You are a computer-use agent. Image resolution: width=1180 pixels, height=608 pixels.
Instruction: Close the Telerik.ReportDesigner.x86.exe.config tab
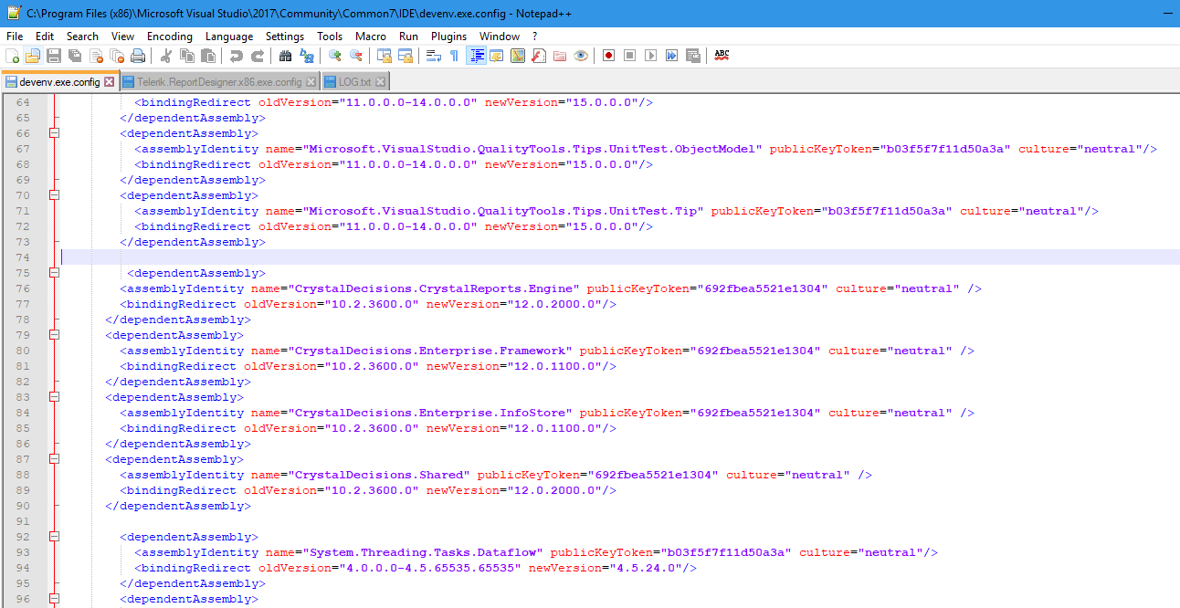(x=311, y=82)
